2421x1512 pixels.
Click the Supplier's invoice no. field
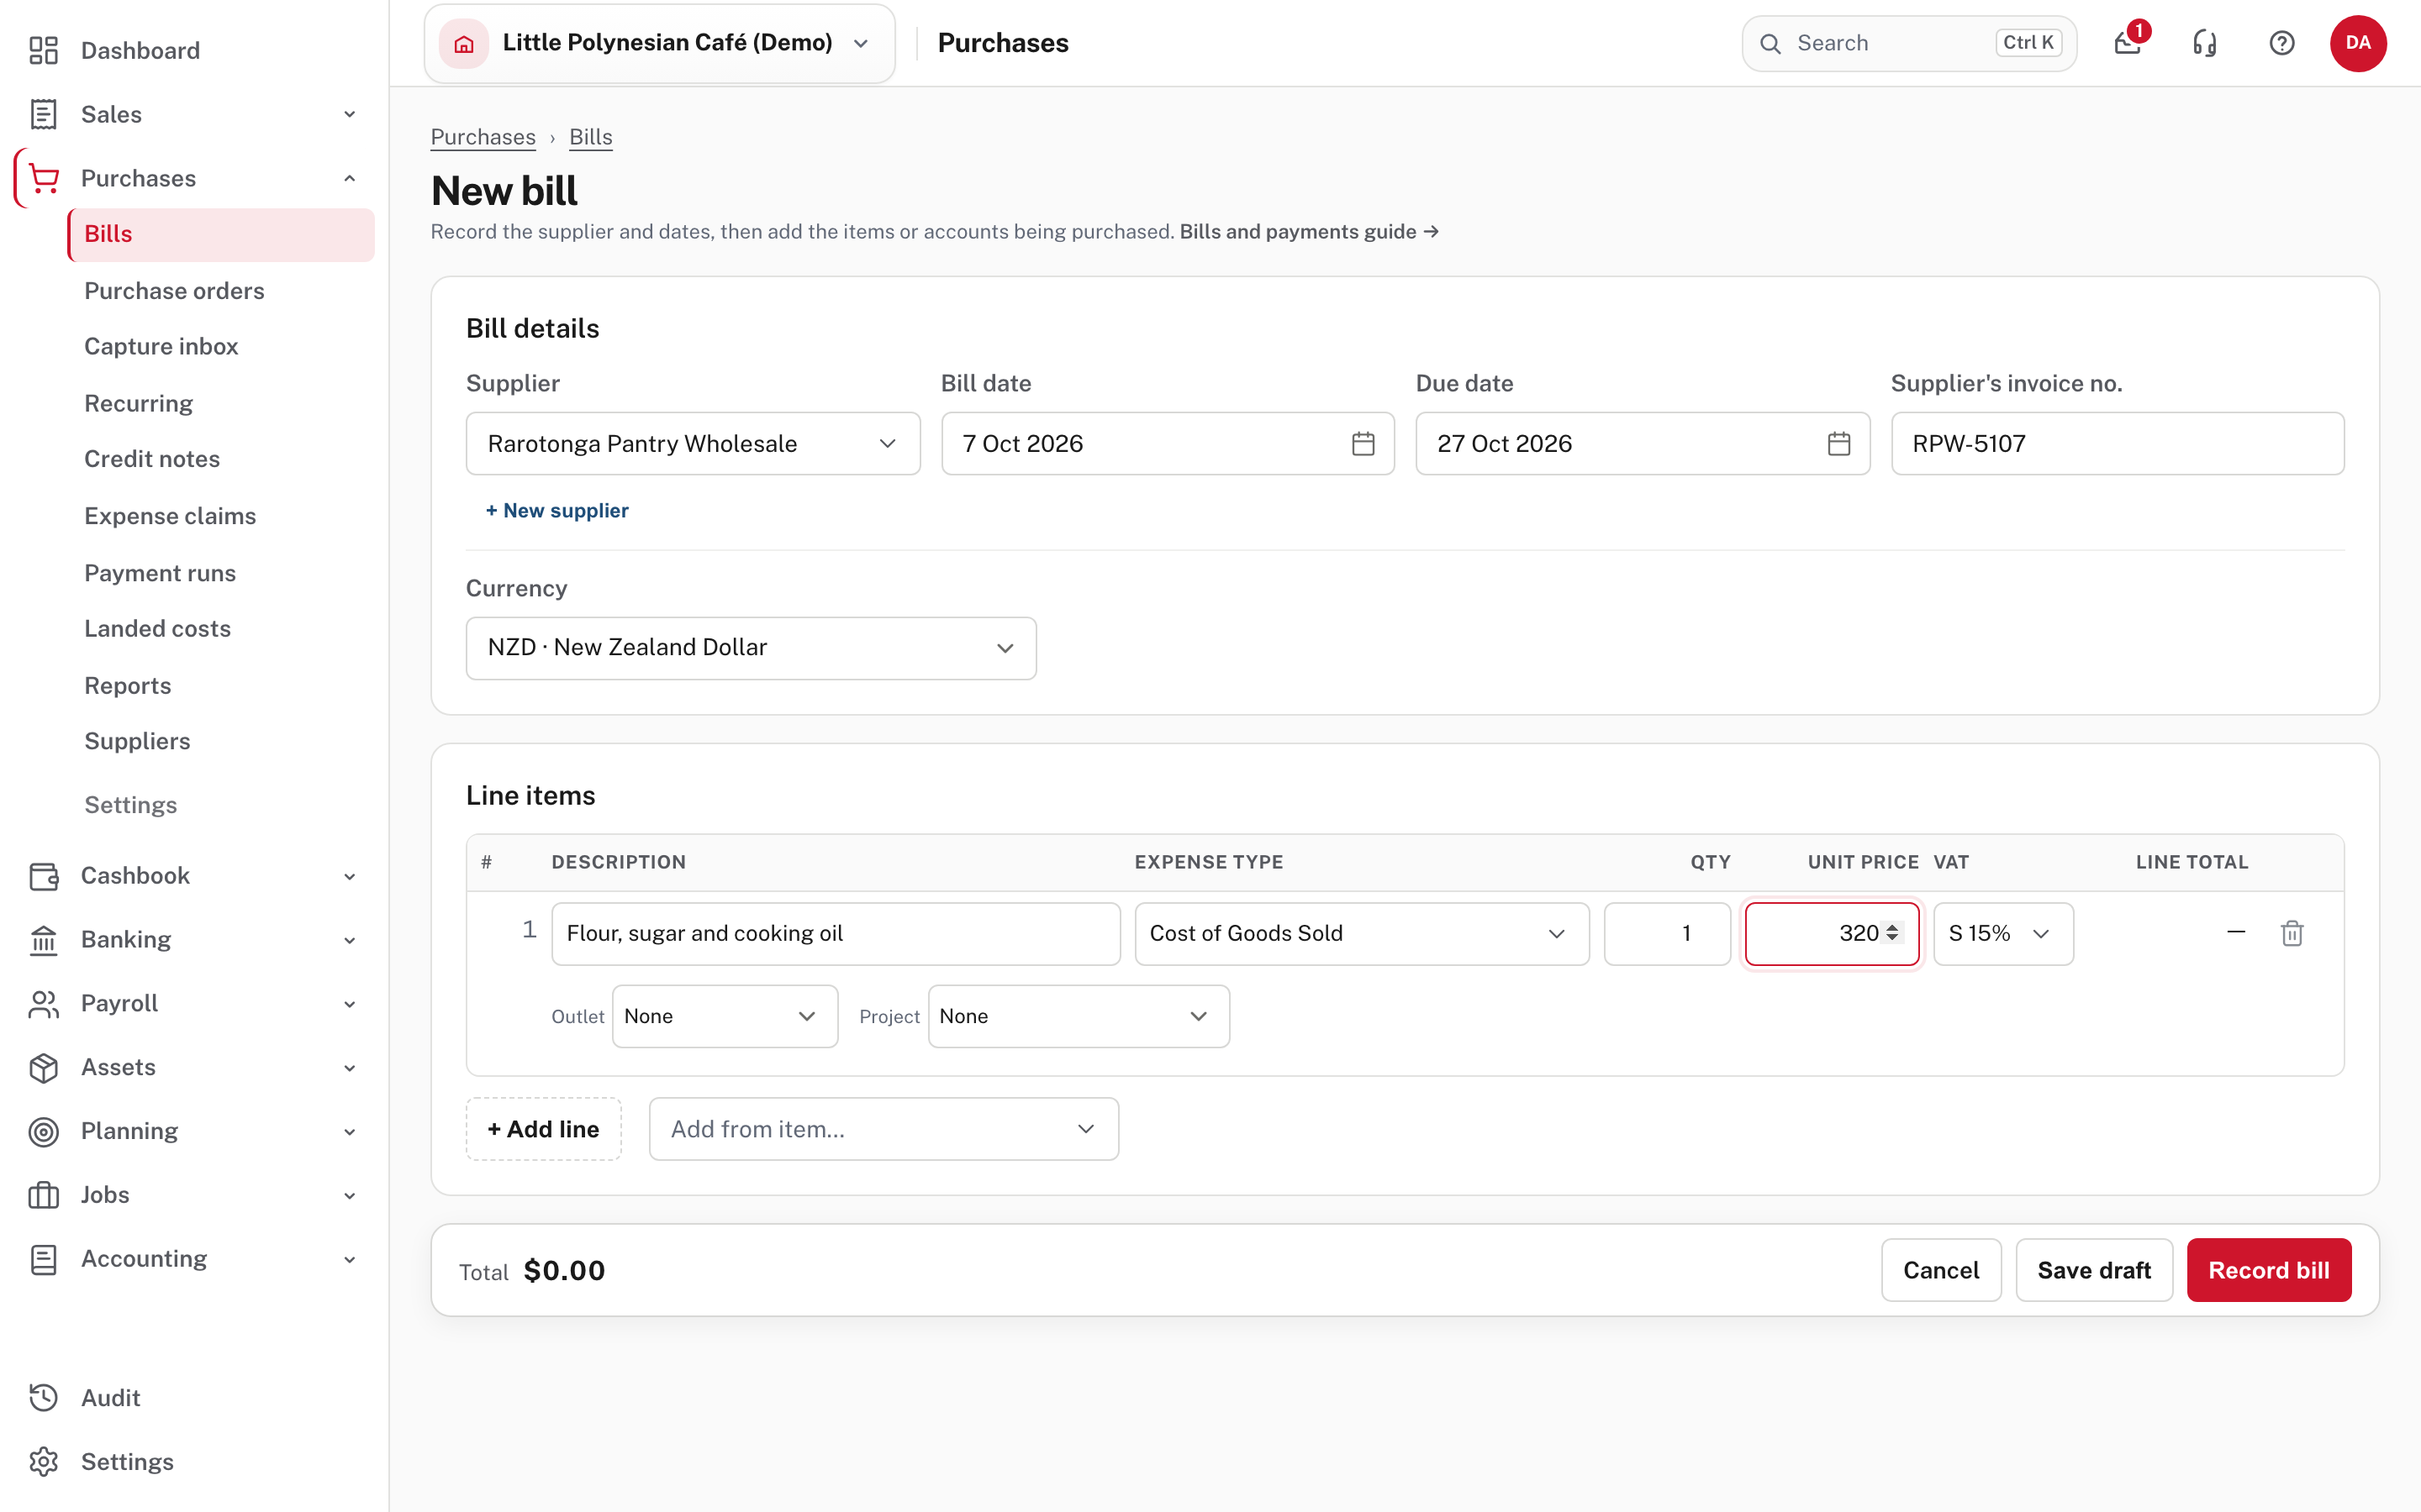[2117, 443]
